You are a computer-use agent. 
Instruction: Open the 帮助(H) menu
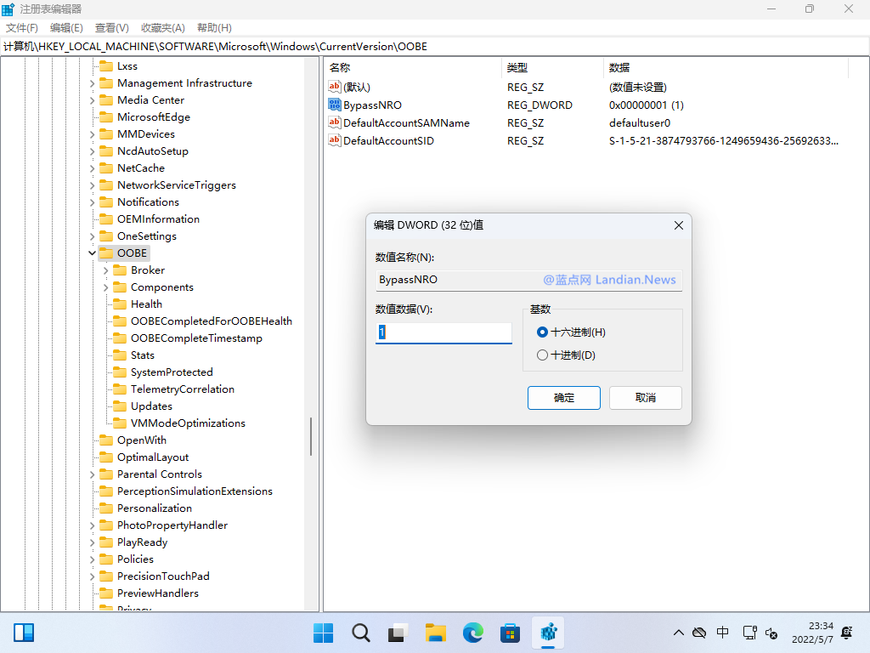coord(214,28)
